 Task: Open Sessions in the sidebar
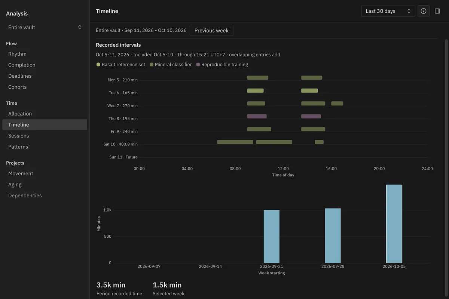pyautogui.click(x=45, y=136)
